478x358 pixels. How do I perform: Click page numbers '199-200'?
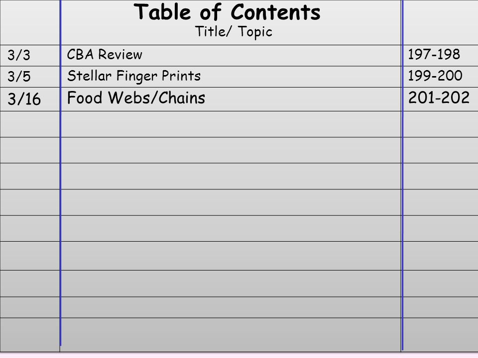coord(435,76)
